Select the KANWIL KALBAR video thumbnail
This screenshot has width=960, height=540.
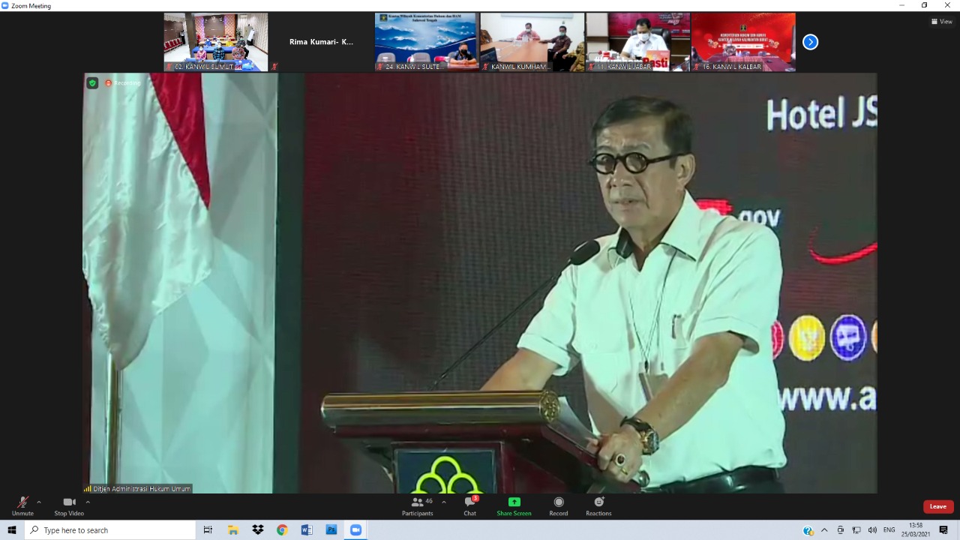pos(742,42)
